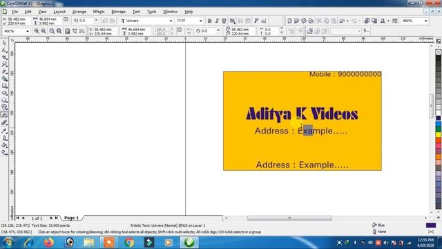Viewport: 442px width, 249px height.
Task: Select the Smart Fill tool in toolbox
Action: tap(4, 79)
